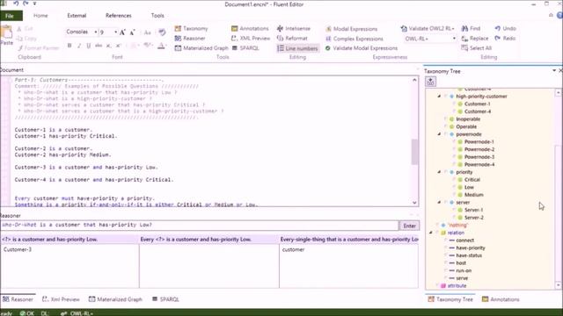The width and height of the screenshot is (563, 316).
Task: Toggle bold formatting
Action: click(x=69, y=46)
